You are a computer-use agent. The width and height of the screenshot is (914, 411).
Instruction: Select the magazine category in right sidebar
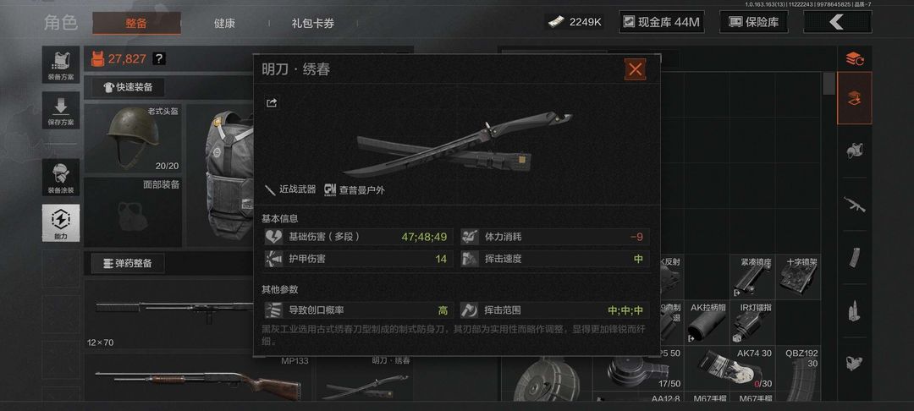point(854,257)
